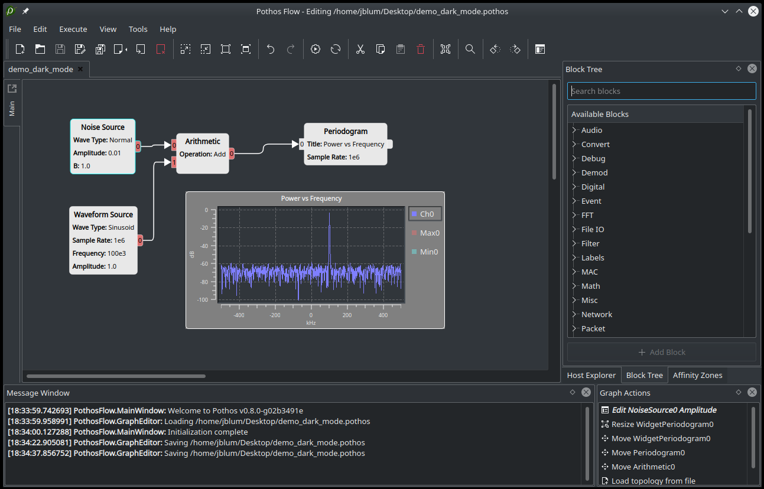The width and height of the screenshot is (764, 489).
Task: Close the Message Window panel
Action: 586,392
